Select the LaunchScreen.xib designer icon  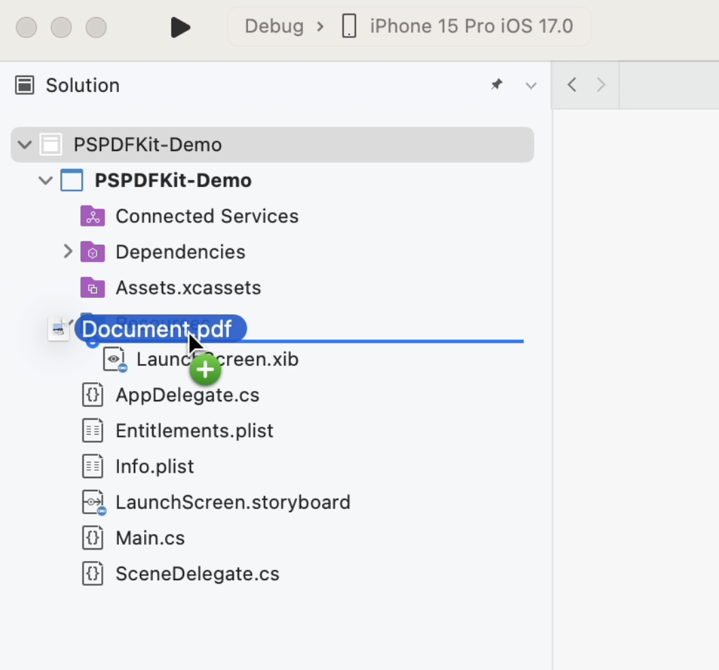(x=114, y=358)
